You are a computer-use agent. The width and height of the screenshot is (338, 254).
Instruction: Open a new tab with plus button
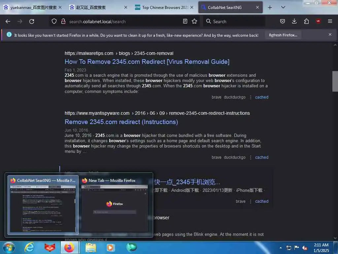tap(270, 8)
